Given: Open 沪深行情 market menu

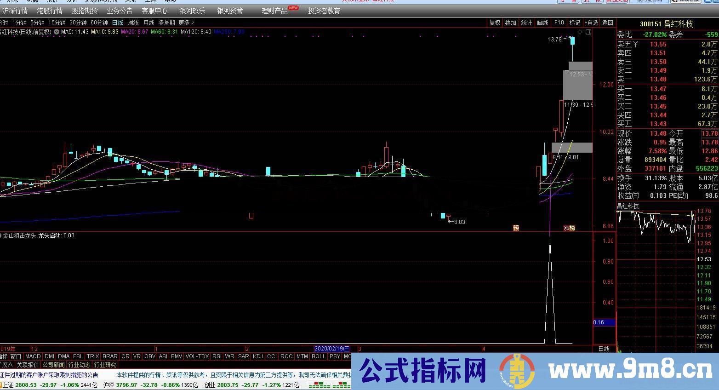Looking at the screenshot, I should (15, 11).
